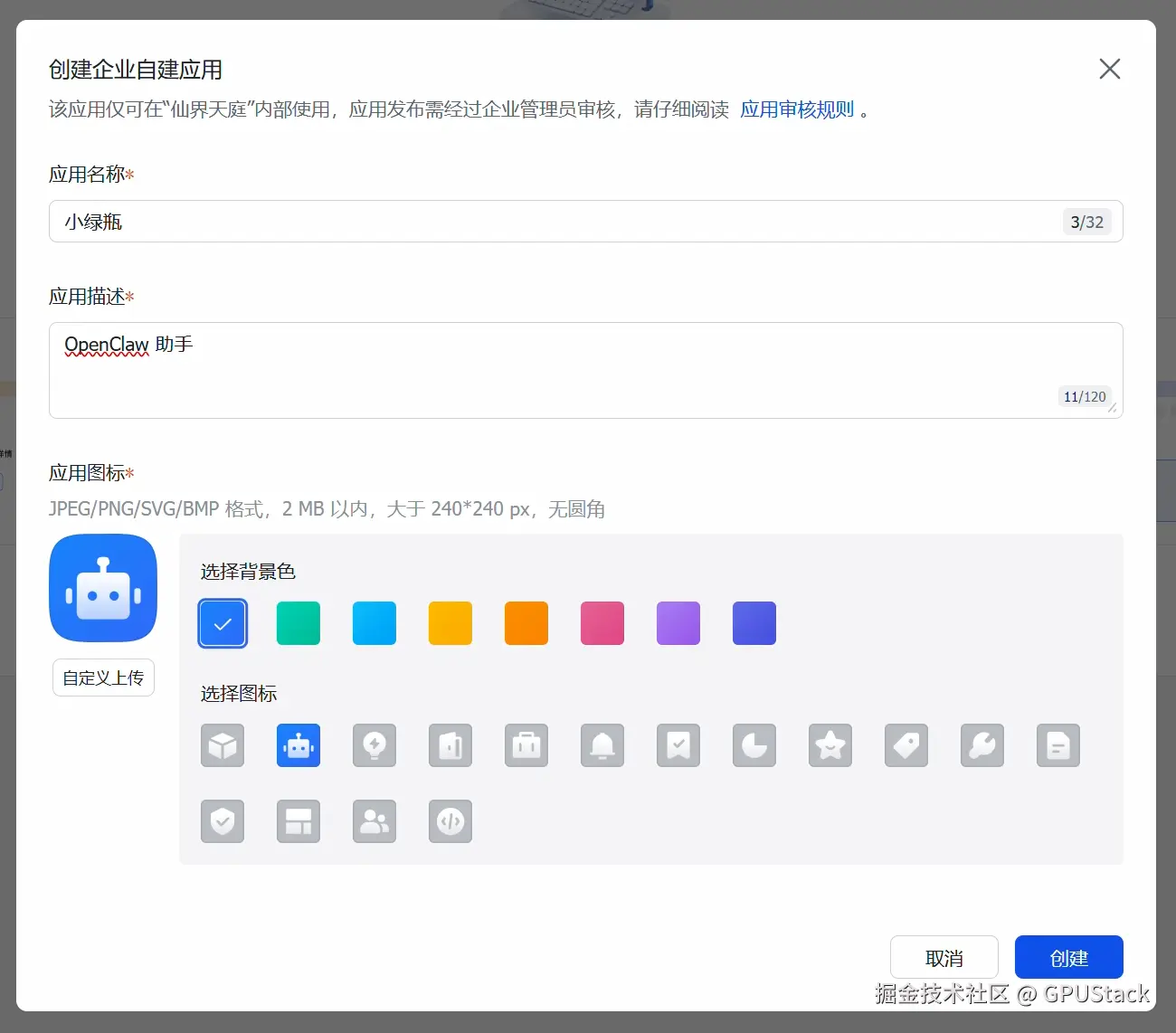
Task: Pick the shield checkmark icon
Action: pyautogui.click(x=223, y=821)
